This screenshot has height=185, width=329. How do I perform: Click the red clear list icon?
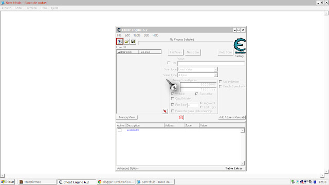tap(181, 118)
